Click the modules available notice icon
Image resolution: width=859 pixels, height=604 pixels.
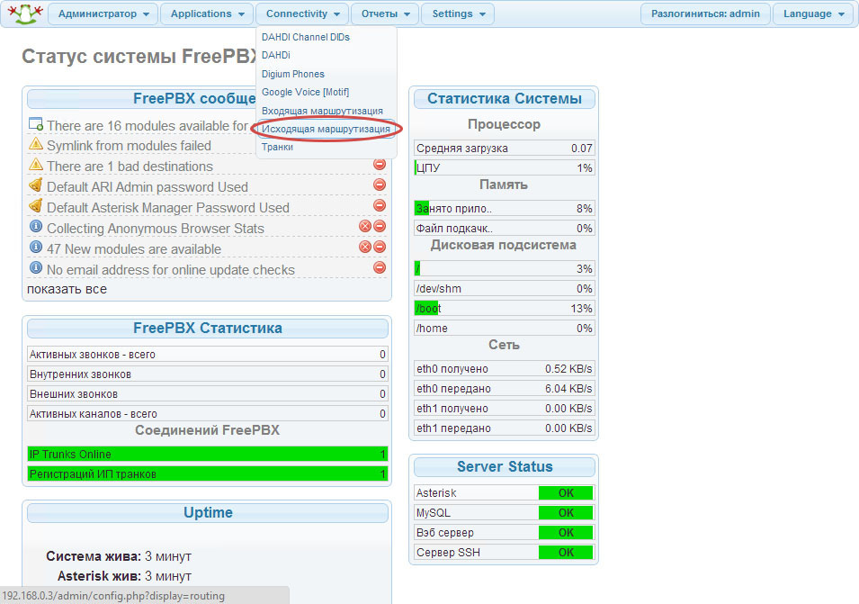pos(36,124)
